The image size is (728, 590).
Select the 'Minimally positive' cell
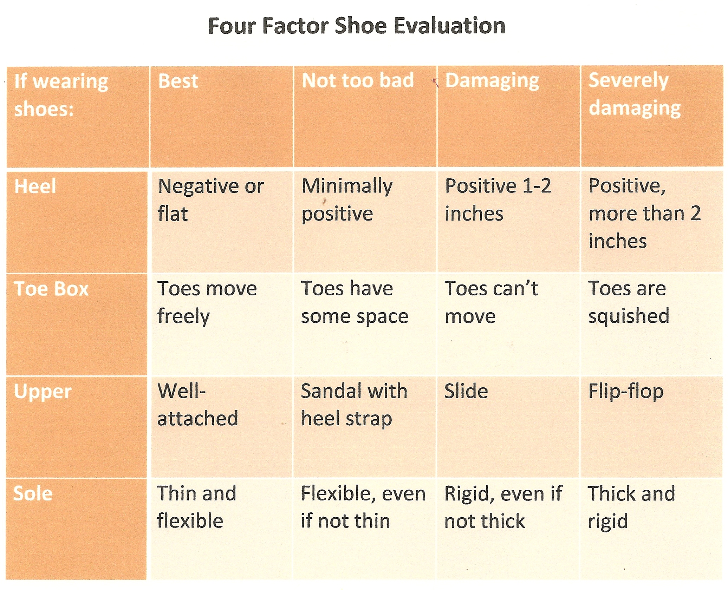click(347, 199)
